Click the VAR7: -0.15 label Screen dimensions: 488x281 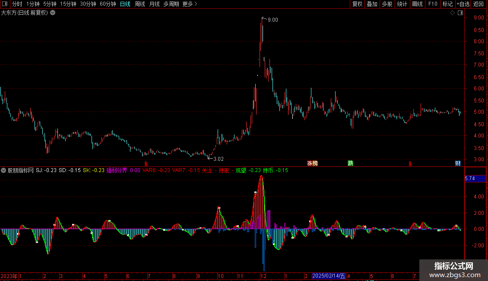pos(186,170)
